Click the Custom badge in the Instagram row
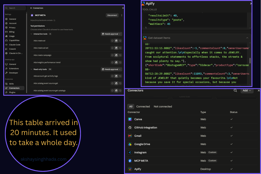The image size is (261, 174). point(212,152)
